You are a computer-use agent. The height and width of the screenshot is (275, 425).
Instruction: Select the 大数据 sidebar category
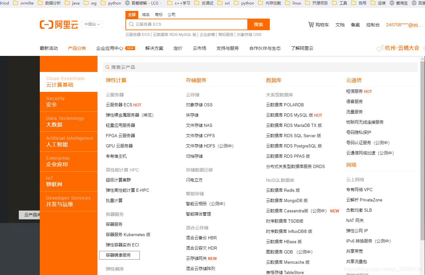click(x=69, y=121)
